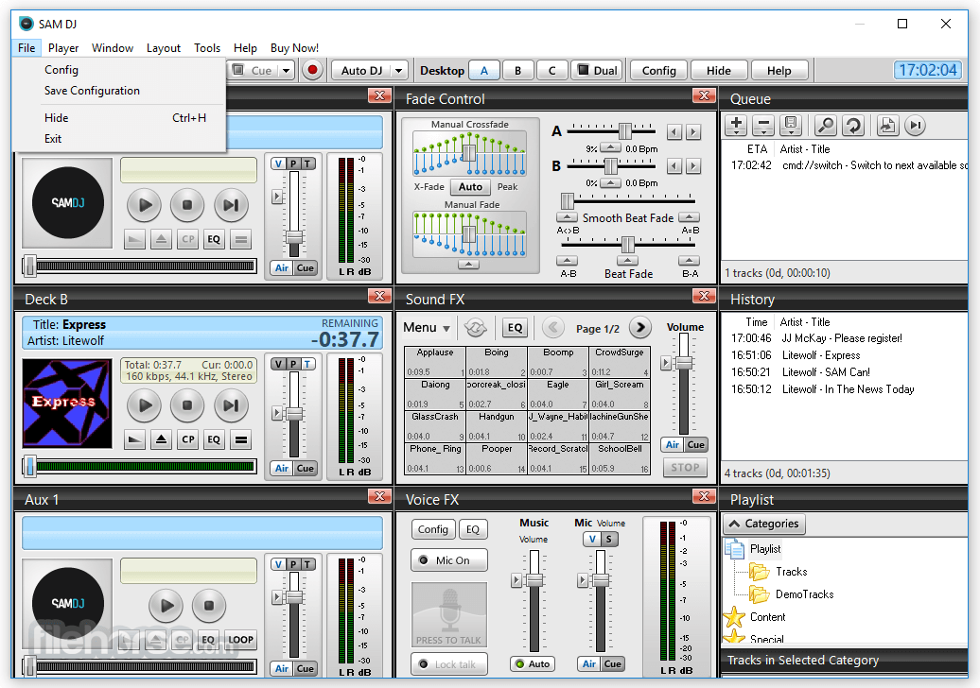980x688 pixels.
Task: Toggle Aux 1 LOOP button
Action: pos(240,639)
